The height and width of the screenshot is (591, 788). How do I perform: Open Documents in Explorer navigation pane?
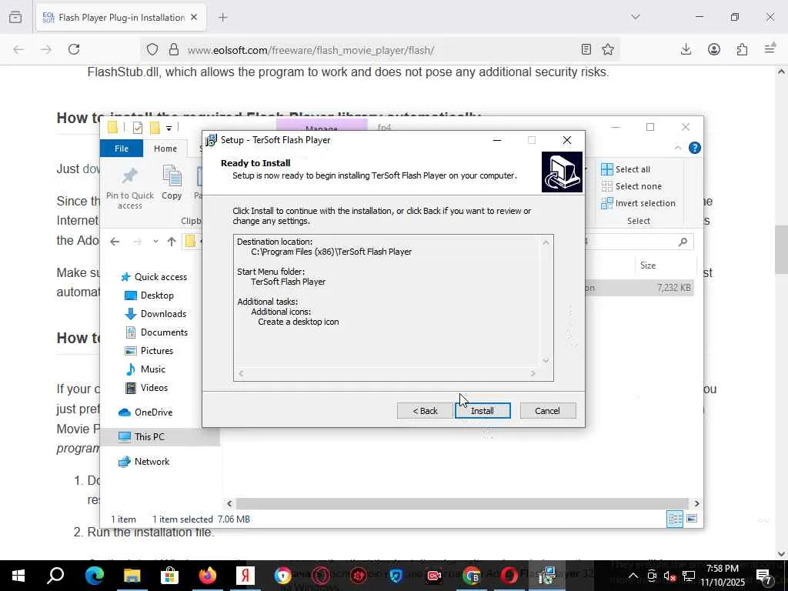pyautogui.click(x=156, y=332)
